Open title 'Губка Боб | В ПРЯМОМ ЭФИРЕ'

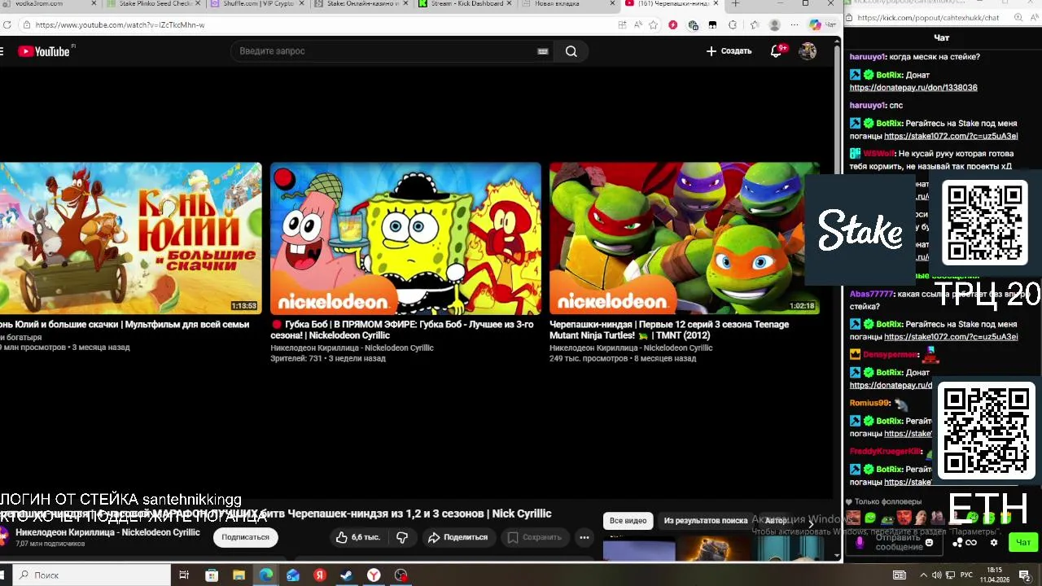pos(402,330)
